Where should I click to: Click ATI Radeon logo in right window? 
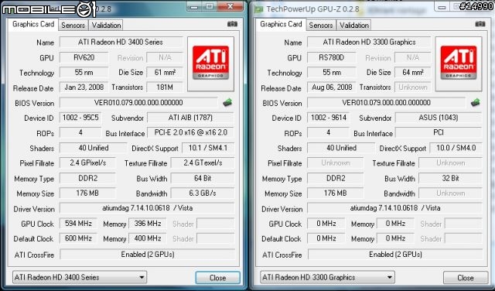point(459,63)
